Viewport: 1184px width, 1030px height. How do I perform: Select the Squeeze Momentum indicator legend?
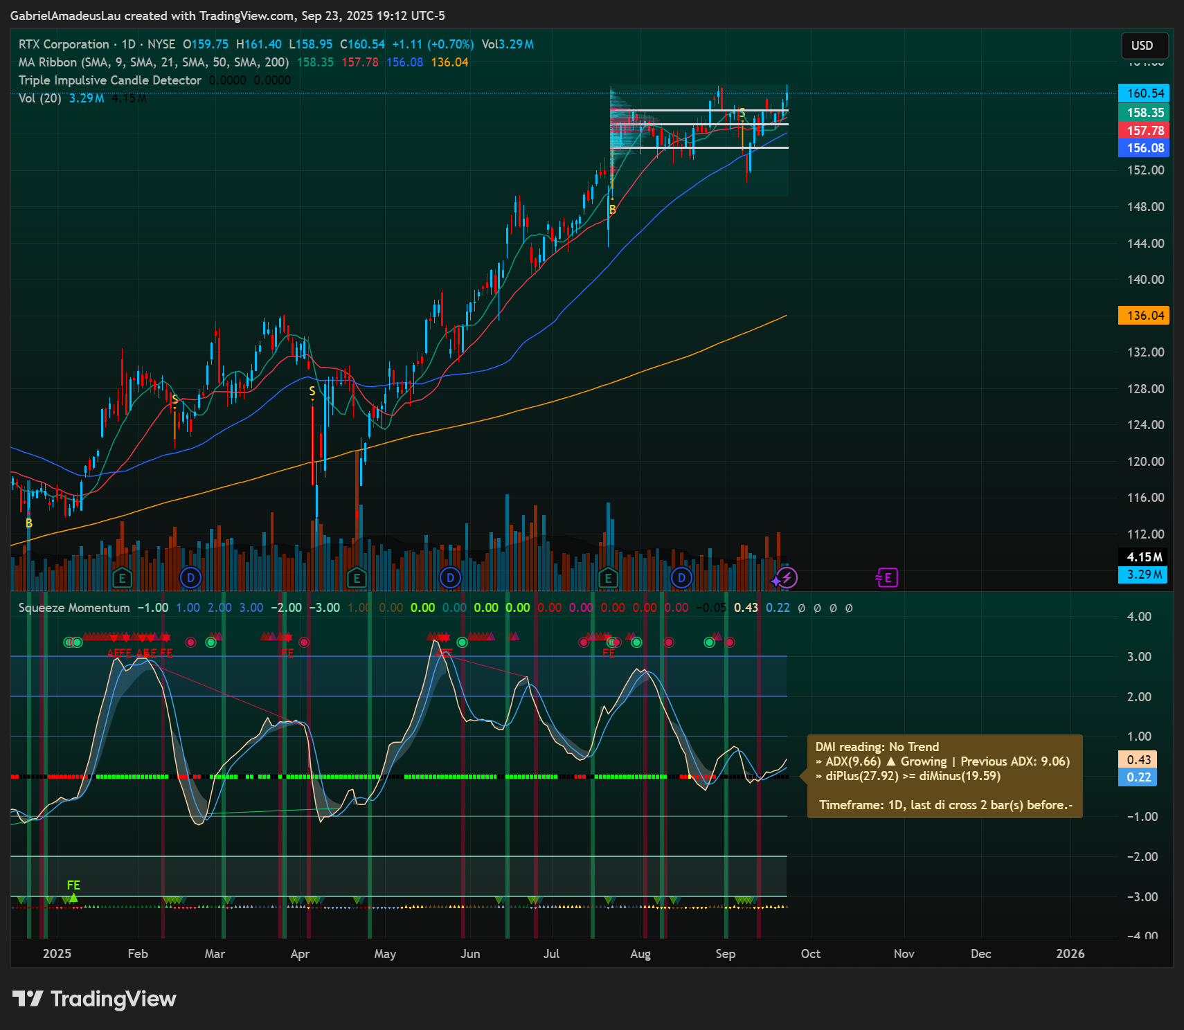click(74, 608)
